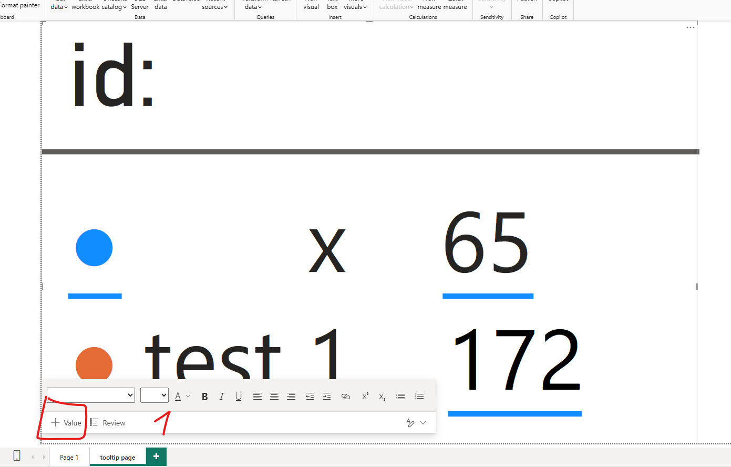The height and width of the screenshot is (467, 731).
Task: Align text to the left
Action: point(258,397)
